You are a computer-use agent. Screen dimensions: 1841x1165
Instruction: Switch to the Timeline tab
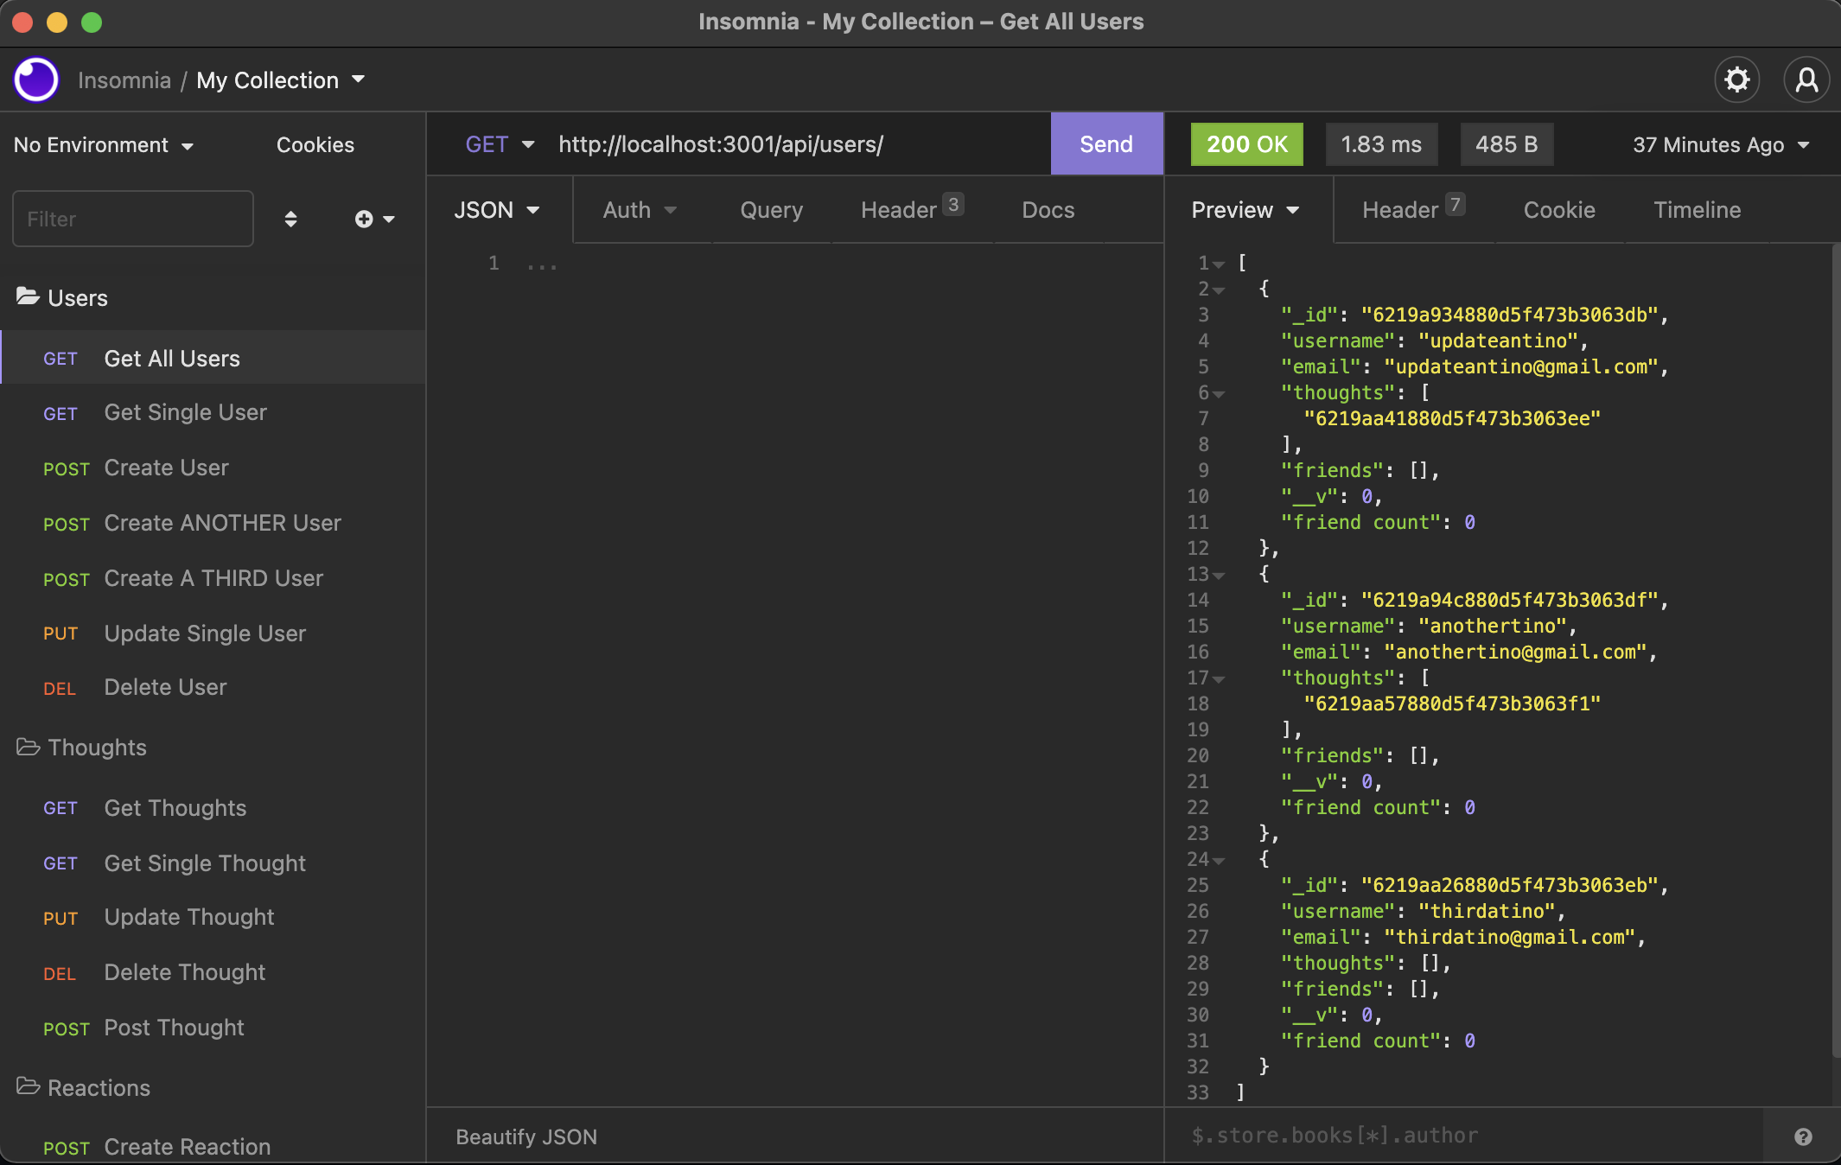(x=1696, y=209)
